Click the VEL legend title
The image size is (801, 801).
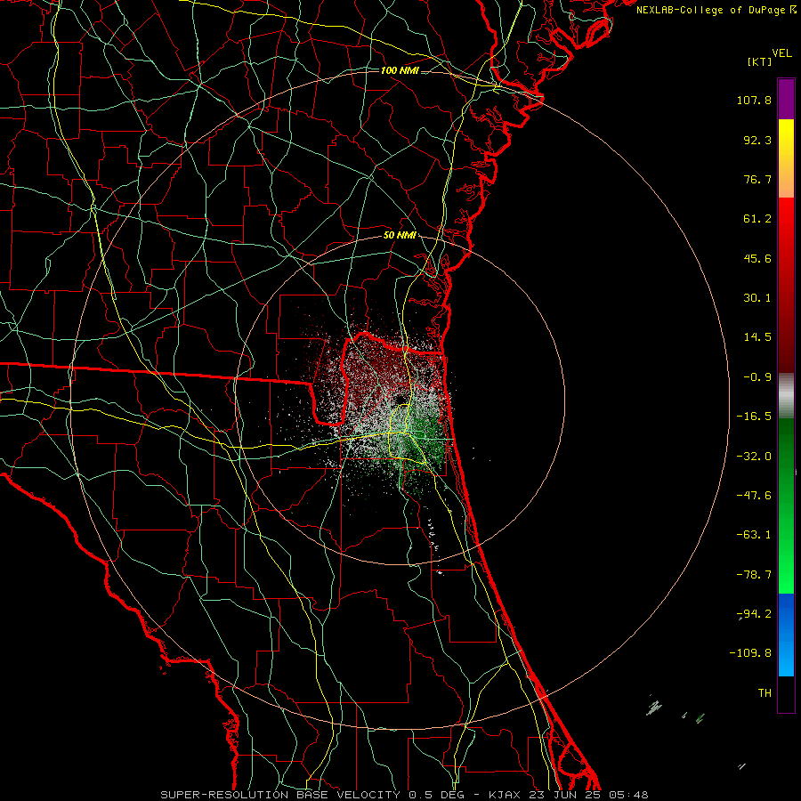tap(781, 53)
